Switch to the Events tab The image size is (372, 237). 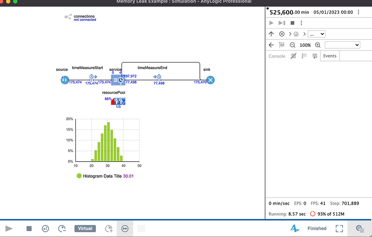click(x=330, y=56)
